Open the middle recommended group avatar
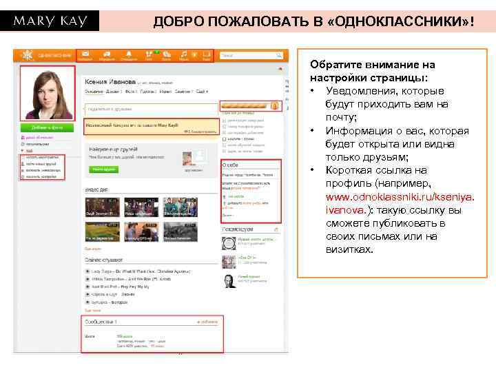 [229, 262]
